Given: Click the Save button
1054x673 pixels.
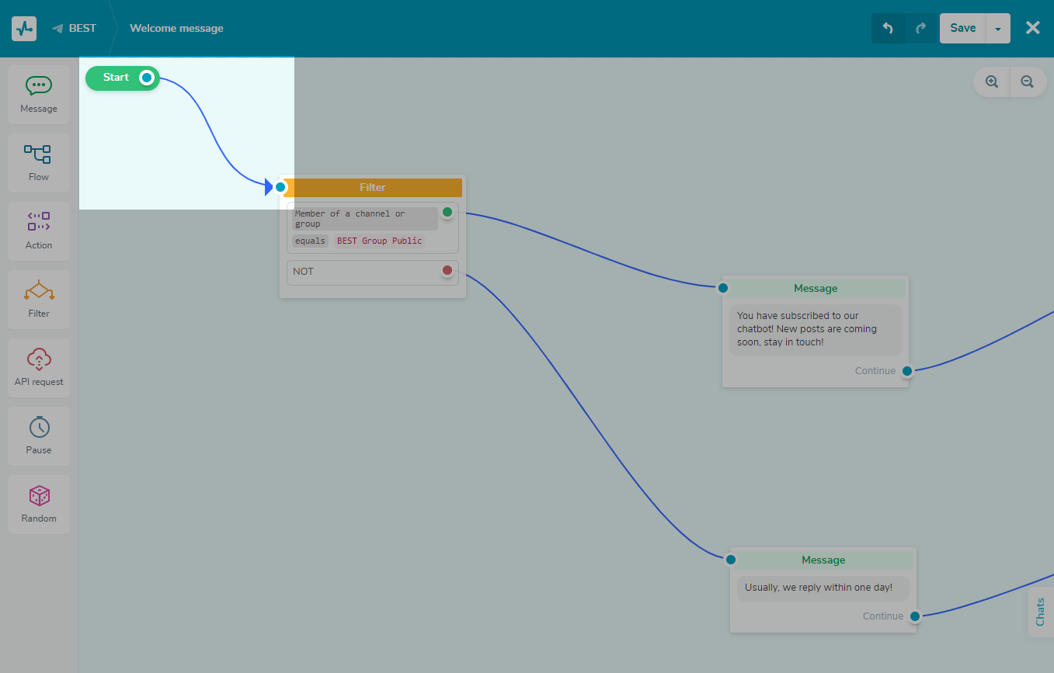Looking at the screenshot, I should pos(962,29).
